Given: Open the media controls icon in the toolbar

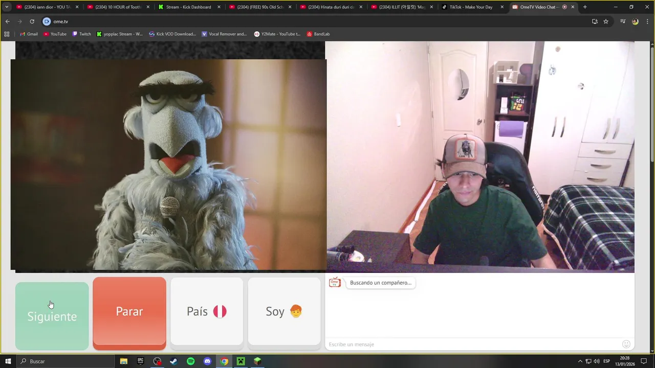Looking at the screenshot, I should (623, 21).
